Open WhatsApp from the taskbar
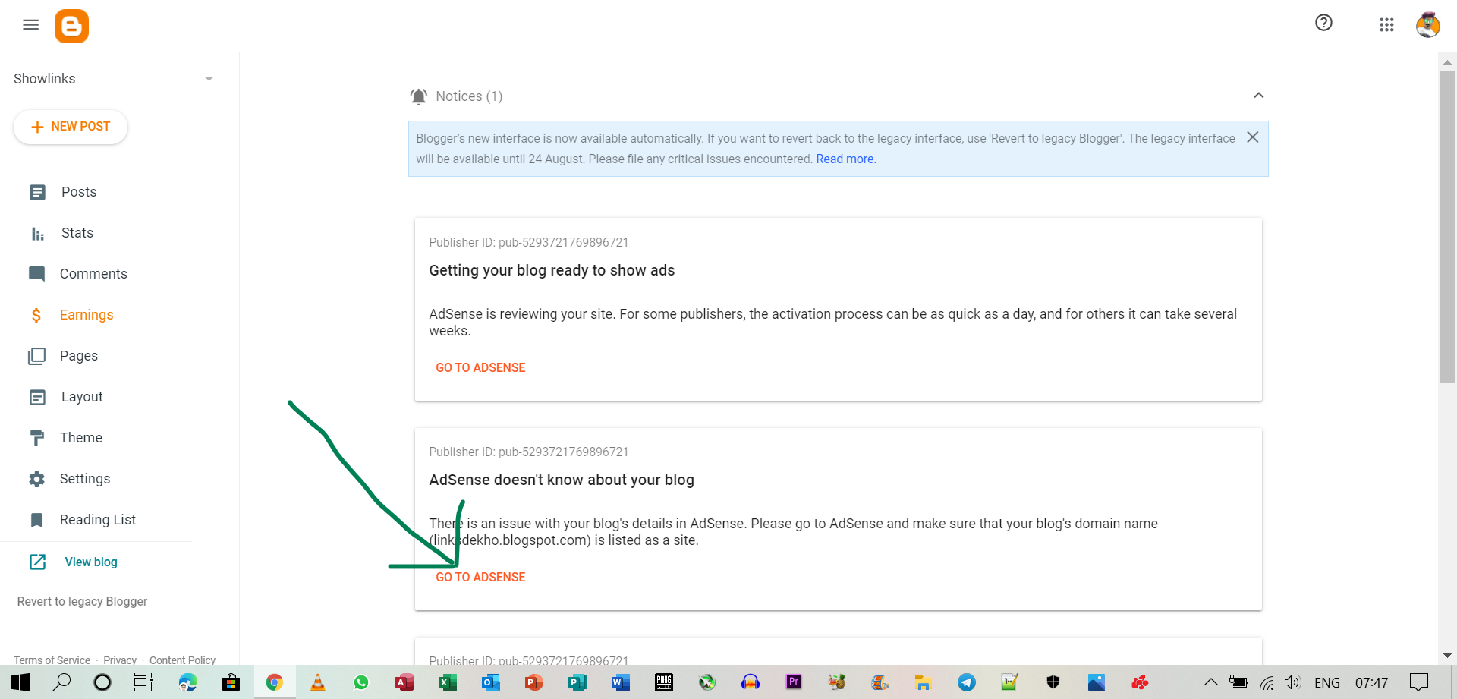 pyautogui.click(x=361, y=682)
